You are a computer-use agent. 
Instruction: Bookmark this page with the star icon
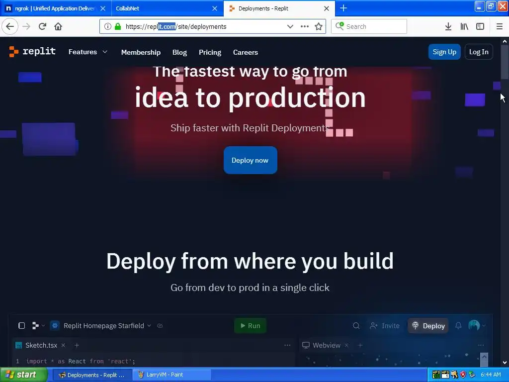click(319, 26)
